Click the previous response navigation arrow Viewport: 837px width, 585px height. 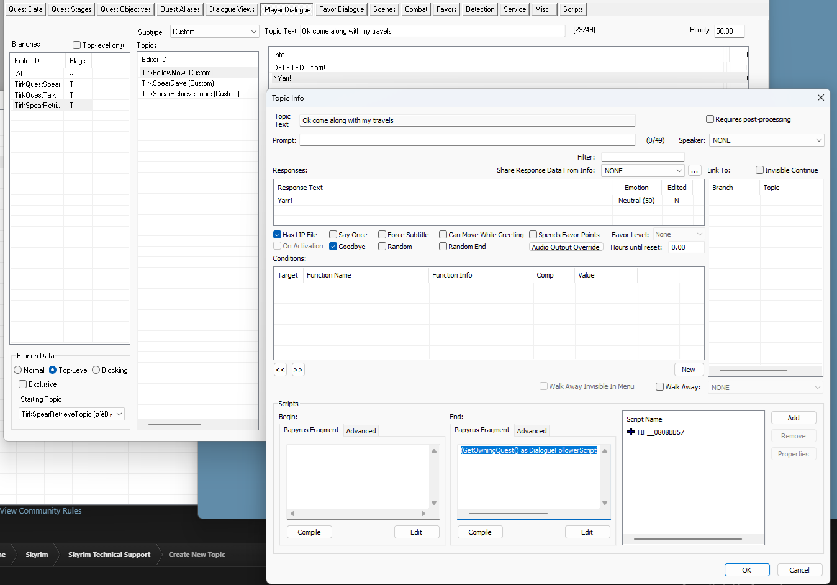[280, 370]
